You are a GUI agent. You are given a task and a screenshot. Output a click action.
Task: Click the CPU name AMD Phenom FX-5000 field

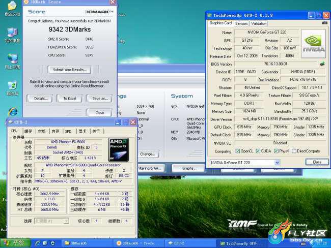pos(68,142)
